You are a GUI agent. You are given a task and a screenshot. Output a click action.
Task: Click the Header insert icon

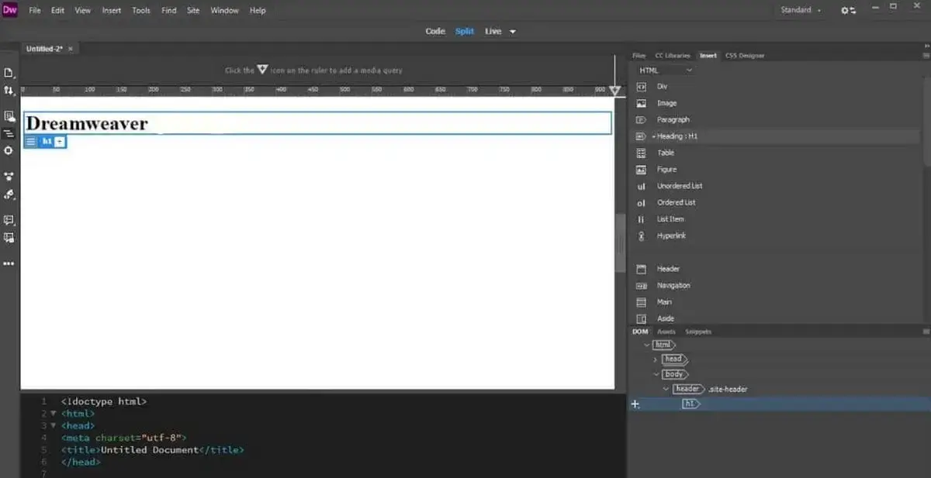[641, 269]
